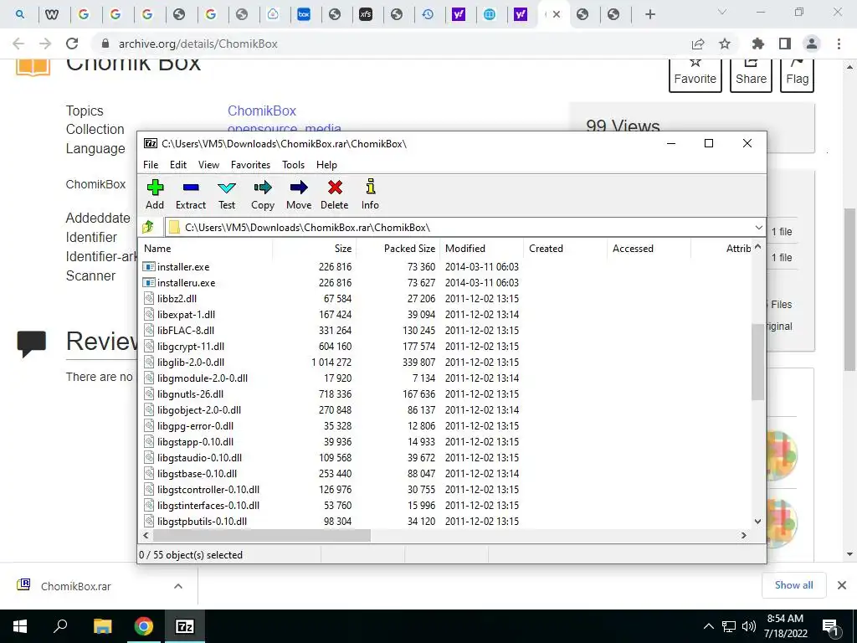This screenshot has height=643, width=857.
Task: Open the Favorites menu
Action: [250, 165]
